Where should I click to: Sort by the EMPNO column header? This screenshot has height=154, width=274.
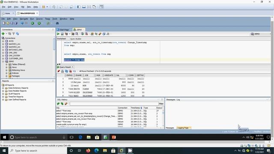coord(69,75)
